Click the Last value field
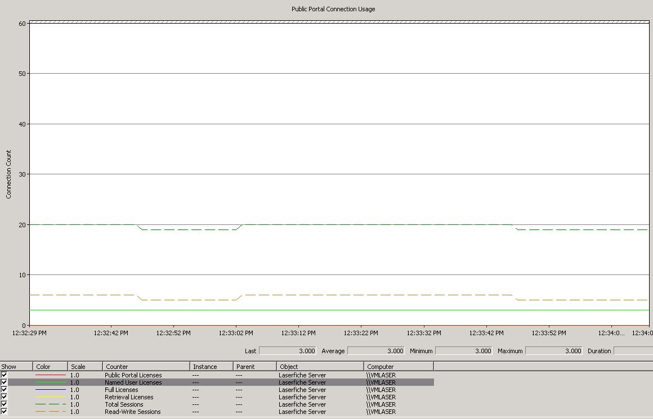 287,351
